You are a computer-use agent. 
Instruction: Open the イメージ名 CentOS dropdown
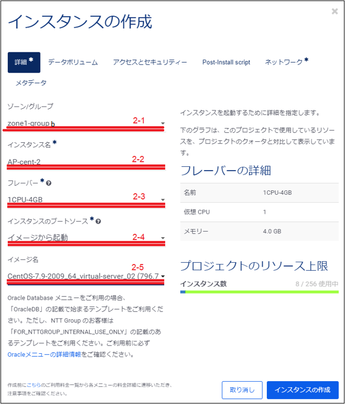pyautogui.click(x=85, y=276)
